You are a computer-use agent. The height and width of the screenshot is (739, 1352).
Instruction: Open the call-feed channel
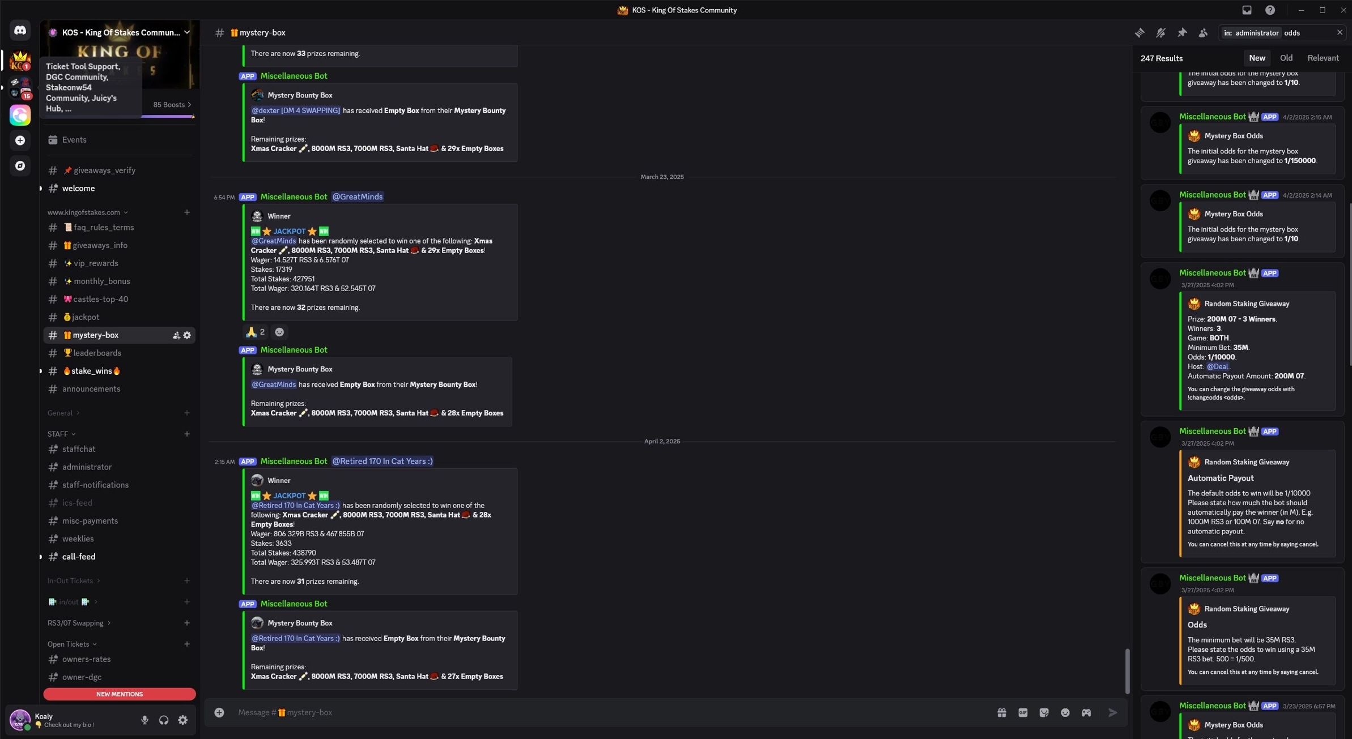[x=119, y=557]
